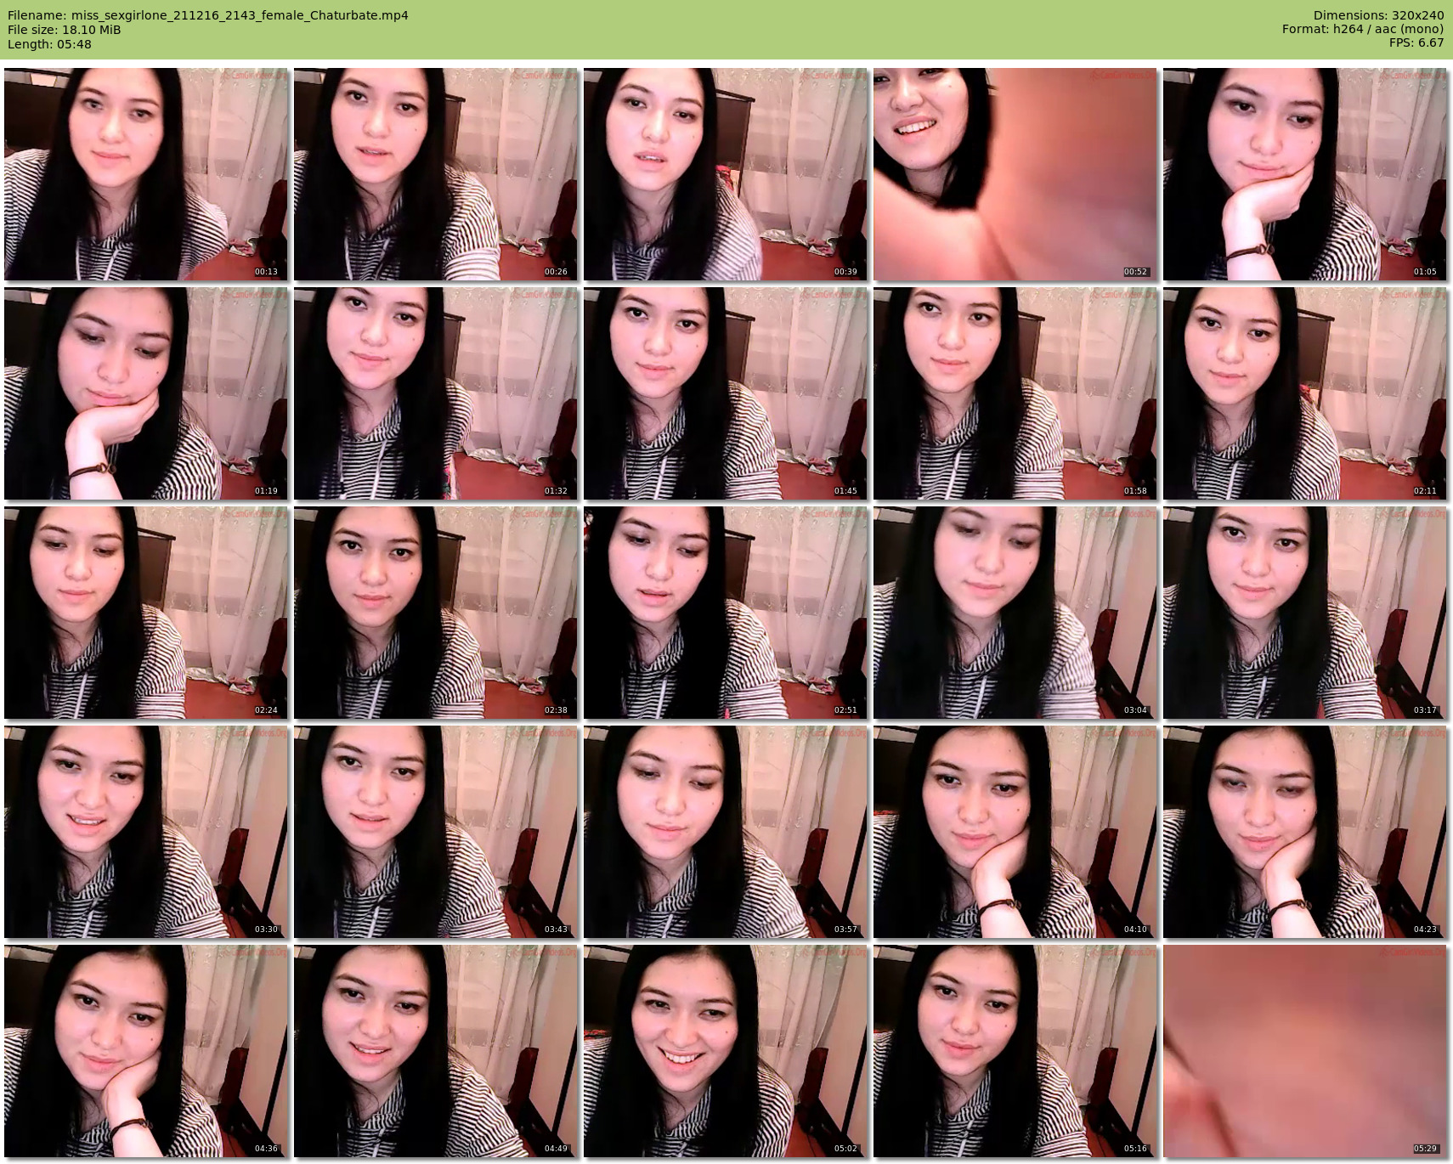Open the thumbnail stamped 05:16

pos(1015,1051)
